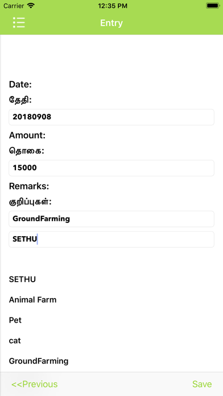Image resolution: width=223 pixels, height=396 pixels.
Task: Tap the 12:35 PM clock
Action: pyautogui.click(x=113, y=6)
